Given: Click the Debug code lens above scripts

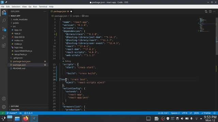Looking at the screenshot, I should click(67, 61).
